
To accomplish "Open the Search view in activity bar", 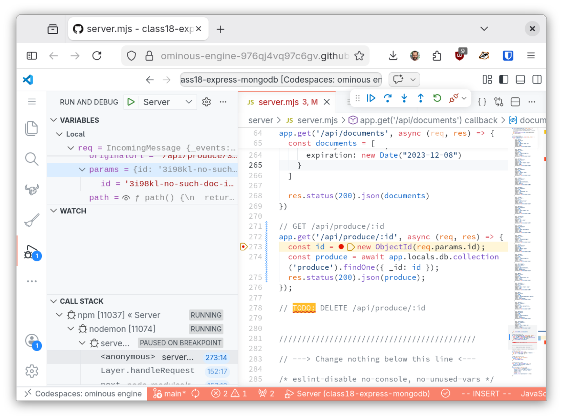I will [x=32, y=159].
